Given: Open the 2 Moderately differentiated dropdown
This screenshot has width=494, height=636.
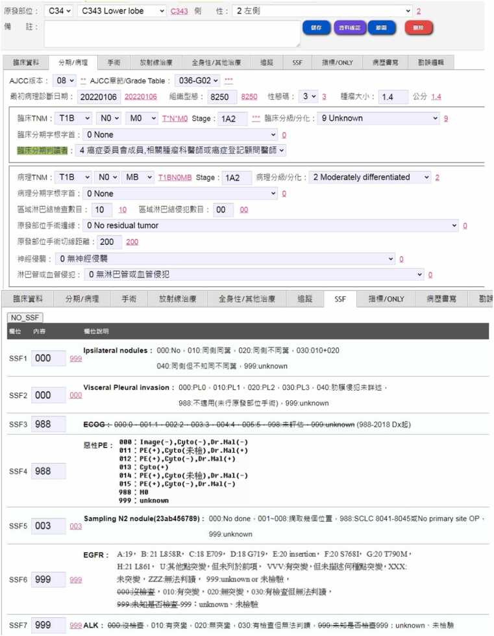Looking at the screenshot, I should coord(371,177).
